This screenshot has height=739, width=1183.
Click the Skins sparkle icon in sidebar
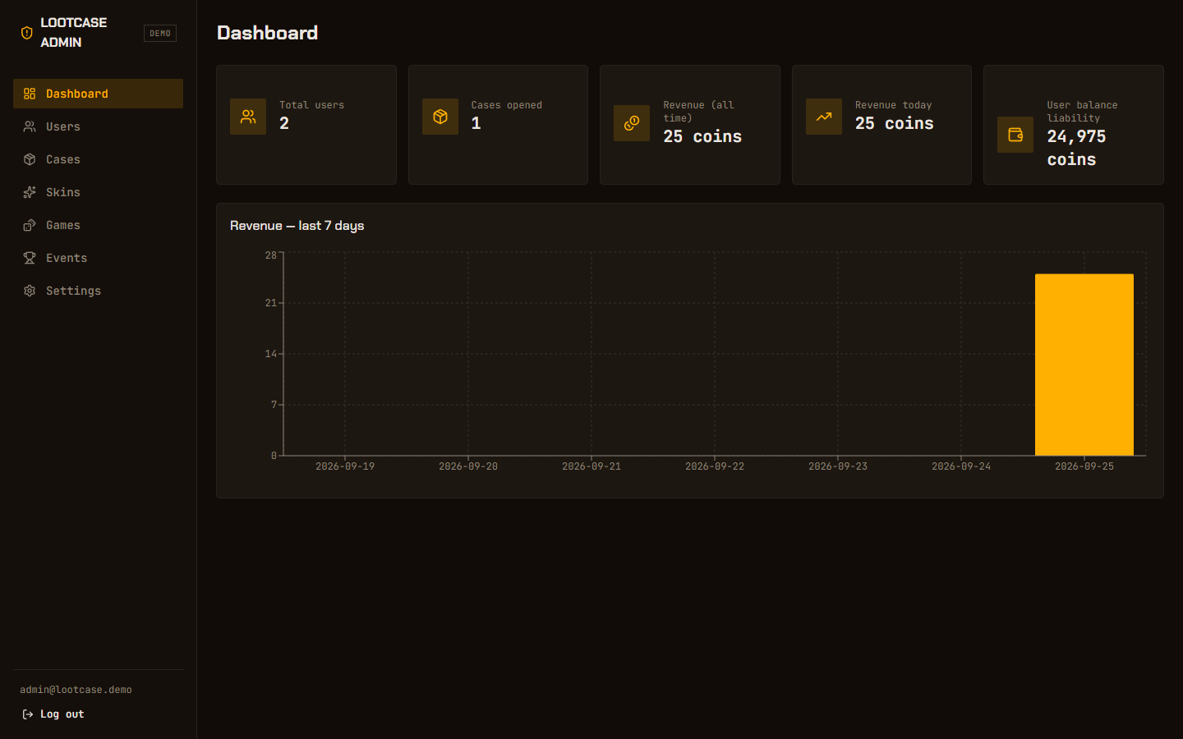pyautogui.click(x=30, y=192)
